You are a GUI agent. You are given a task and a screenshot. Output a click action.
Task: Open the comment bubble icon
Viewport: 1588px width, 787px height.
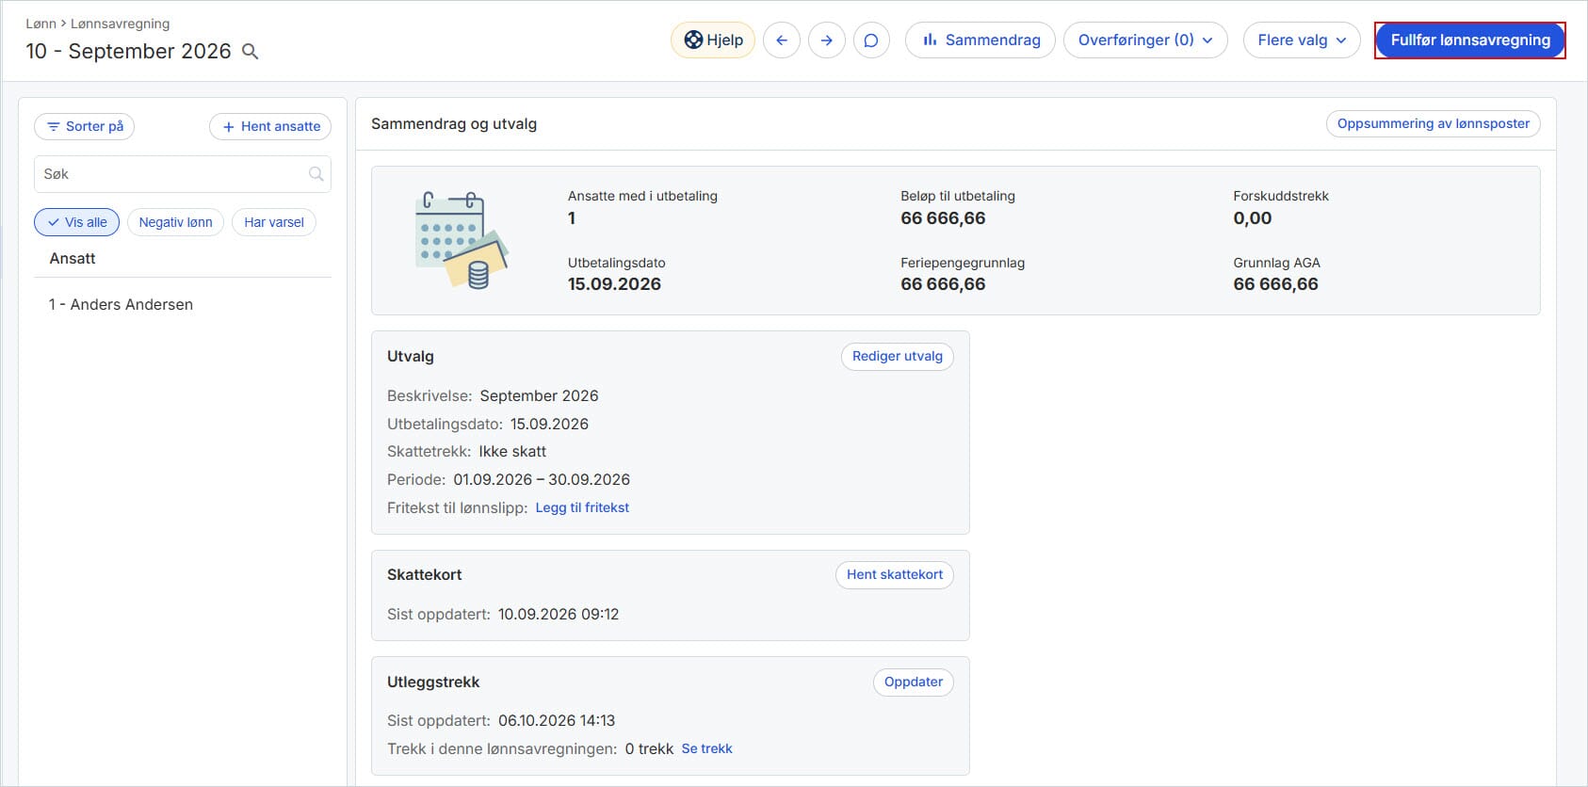click(871, 40)
